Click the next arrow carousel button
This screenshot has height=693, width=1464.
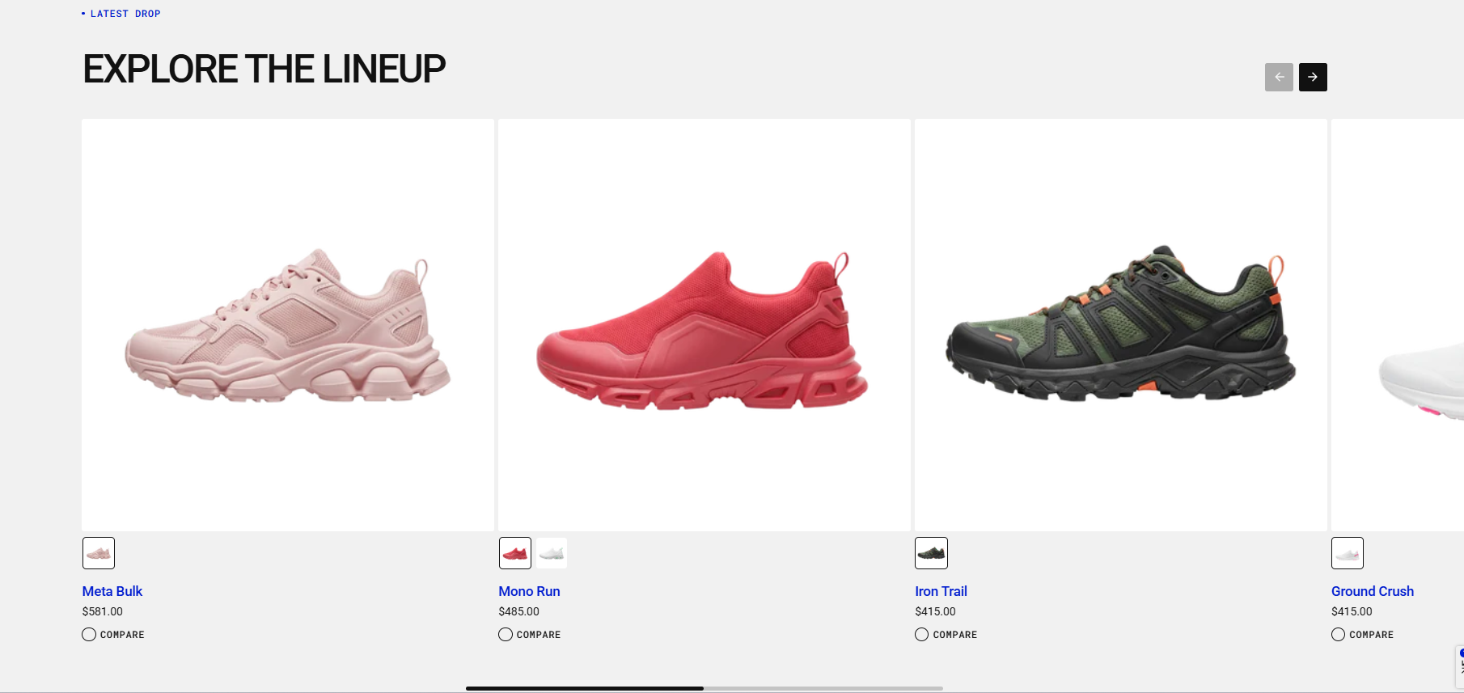click(1313, 77)
